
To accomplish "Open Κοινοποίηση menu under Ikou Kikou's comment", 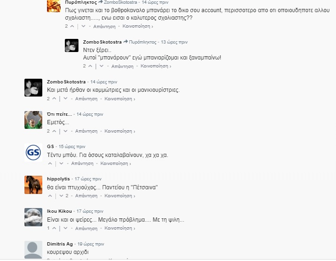I will click(x=119, y=228).
